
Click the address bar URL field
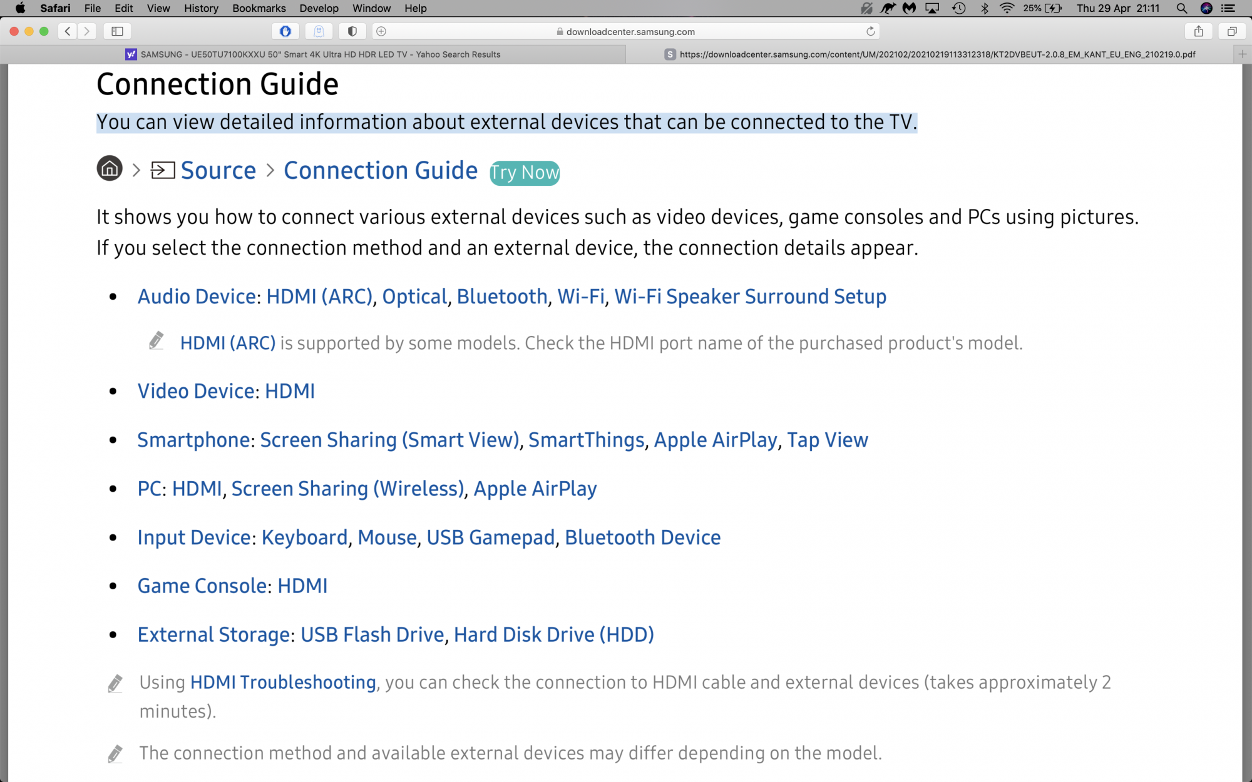(630, 31)
